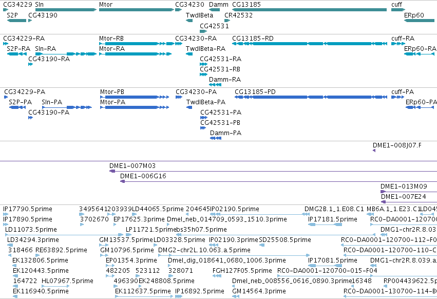This screenshot has width=437, height=299.
Task: Click the IP16892.5prime label
Action: click(200, 291)
